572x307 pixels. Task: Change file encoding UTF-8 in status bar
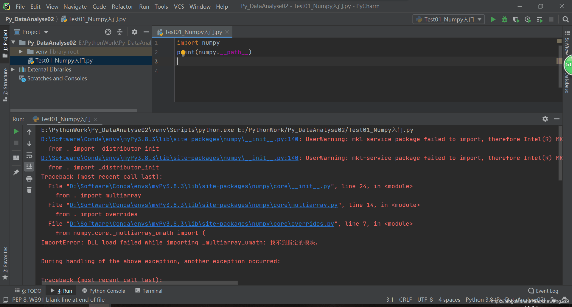[x=425, y=300]
